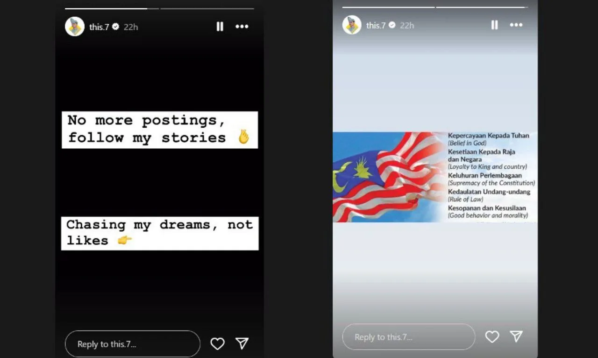The image size is (598, 358).
Task: Click this.7 username on the left story
Action: pos(99,27)
